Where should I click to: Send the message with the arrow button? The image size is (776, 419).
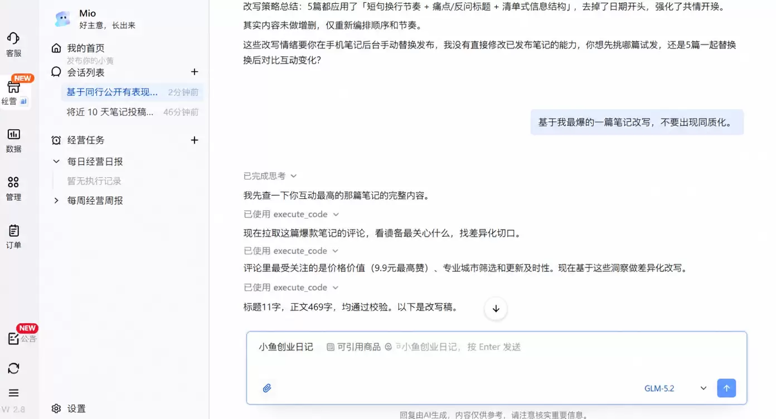(726, 388)
